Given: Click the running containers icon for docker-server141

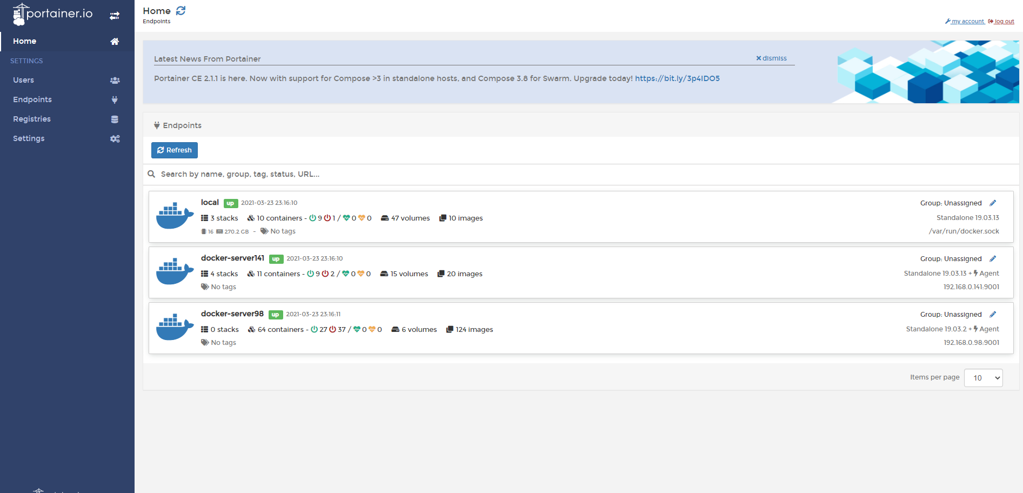Looking at the screenshot, I should coord(311,274).
